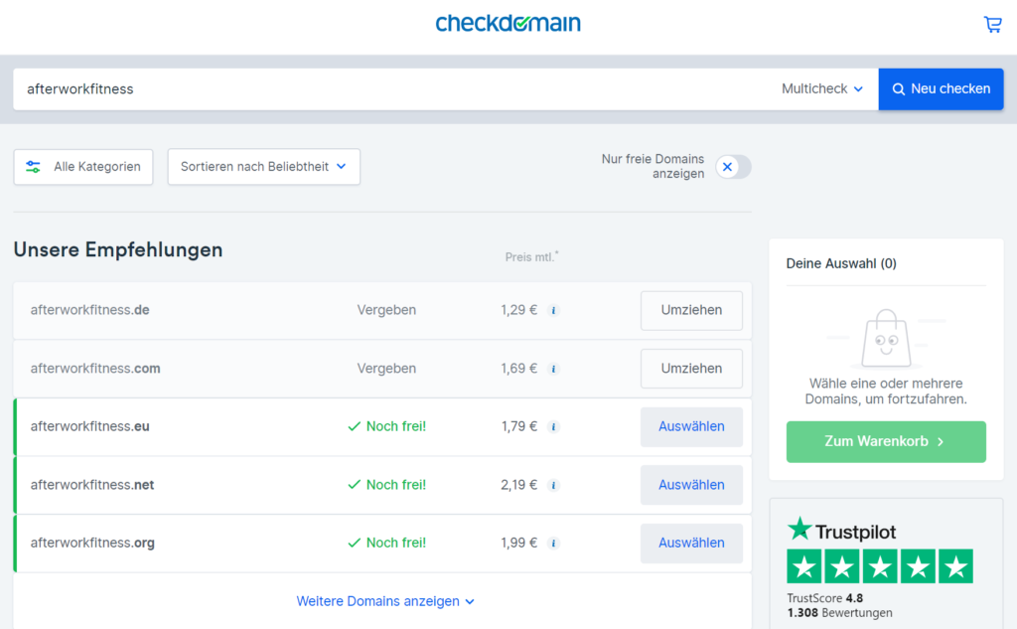The height and width of the screenshot is (629, 1017).
Task: Click 'Noch frei!' status for .eu domain
Action: pyautogui.click(x=387, y=426)
